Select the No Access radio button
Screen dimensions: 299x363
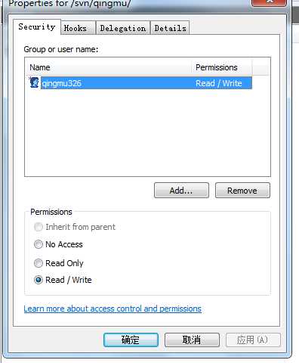click(39, 244)
